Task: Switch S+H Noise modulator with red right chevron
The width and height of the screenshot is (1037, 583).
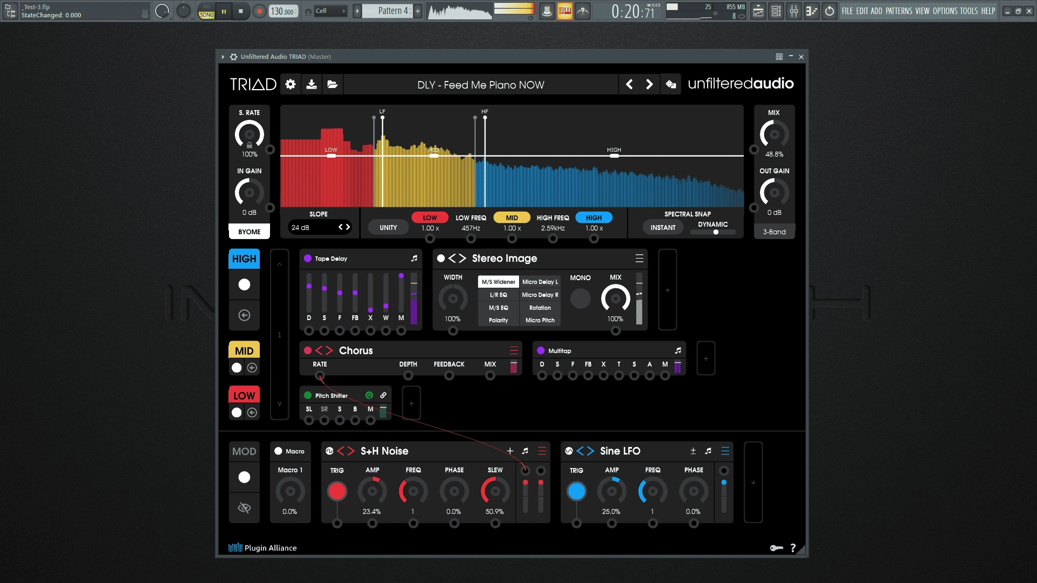Action: tap(351, 451)
